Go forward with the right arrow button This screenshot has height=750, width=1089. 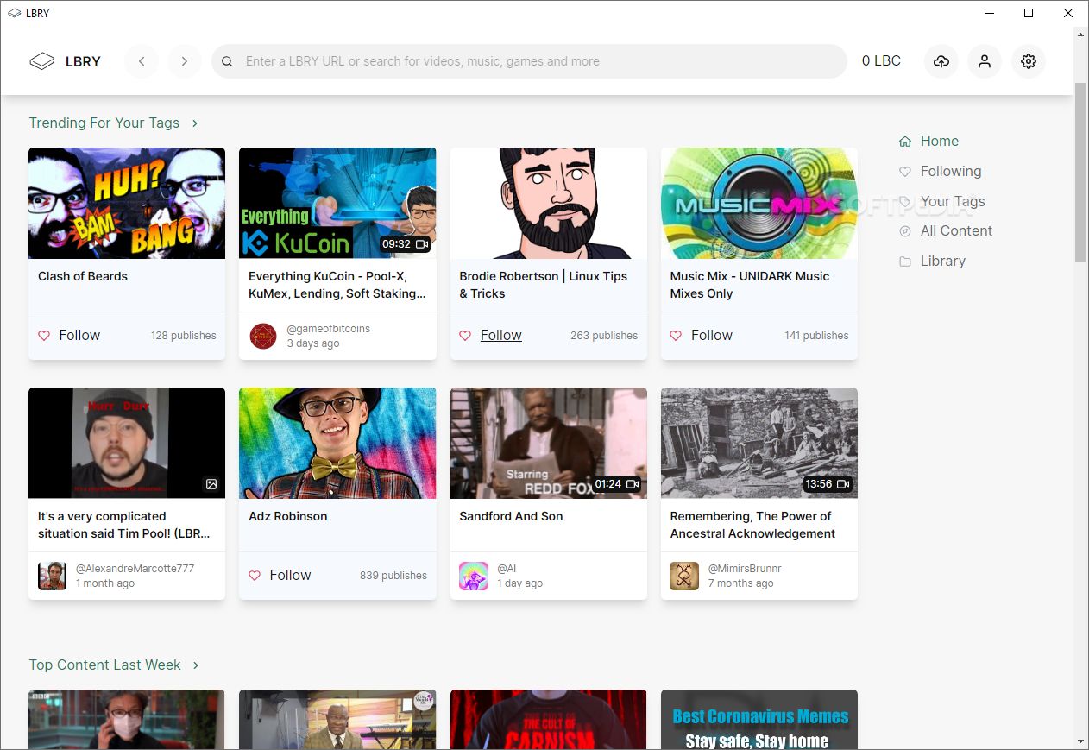point(184,61)
